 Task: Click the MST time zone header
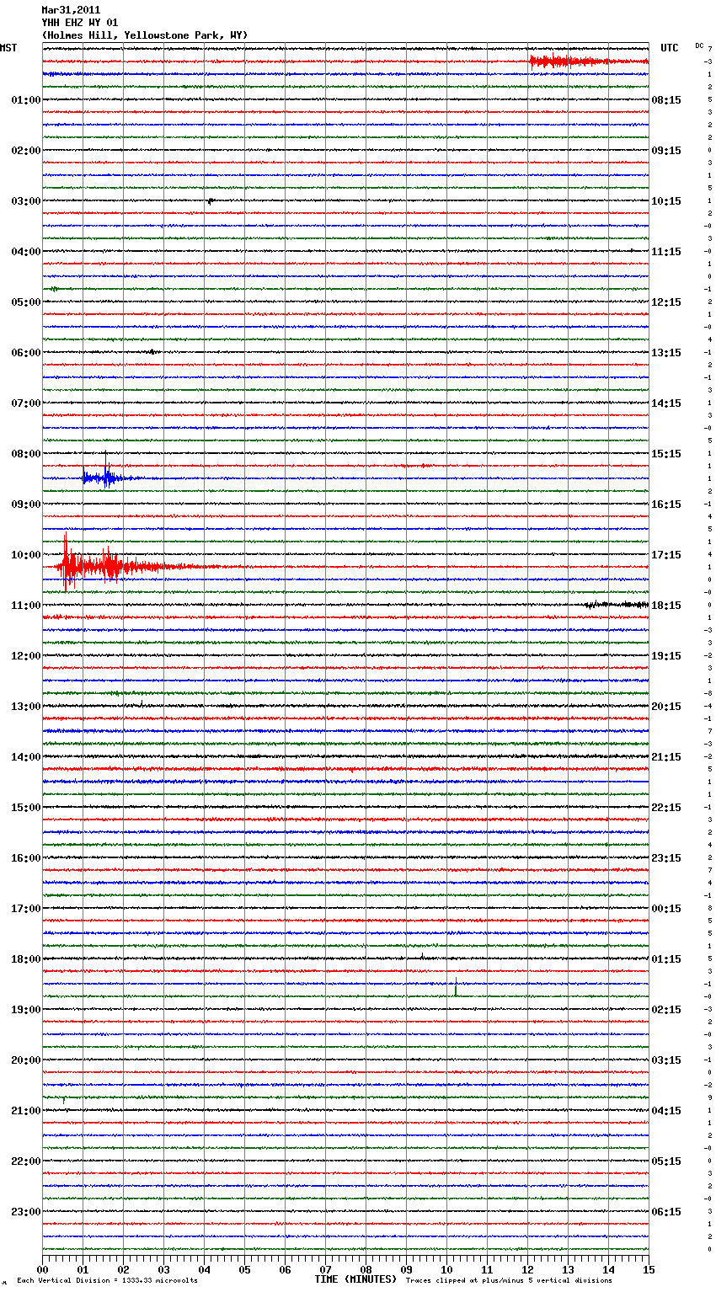coord(8,48)
